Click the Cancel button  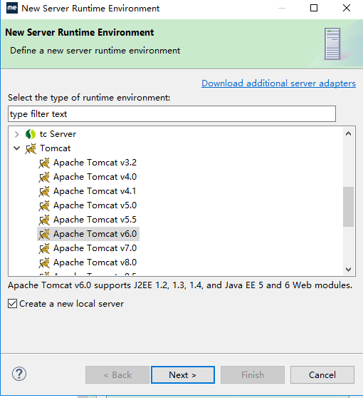click(322, 375)
